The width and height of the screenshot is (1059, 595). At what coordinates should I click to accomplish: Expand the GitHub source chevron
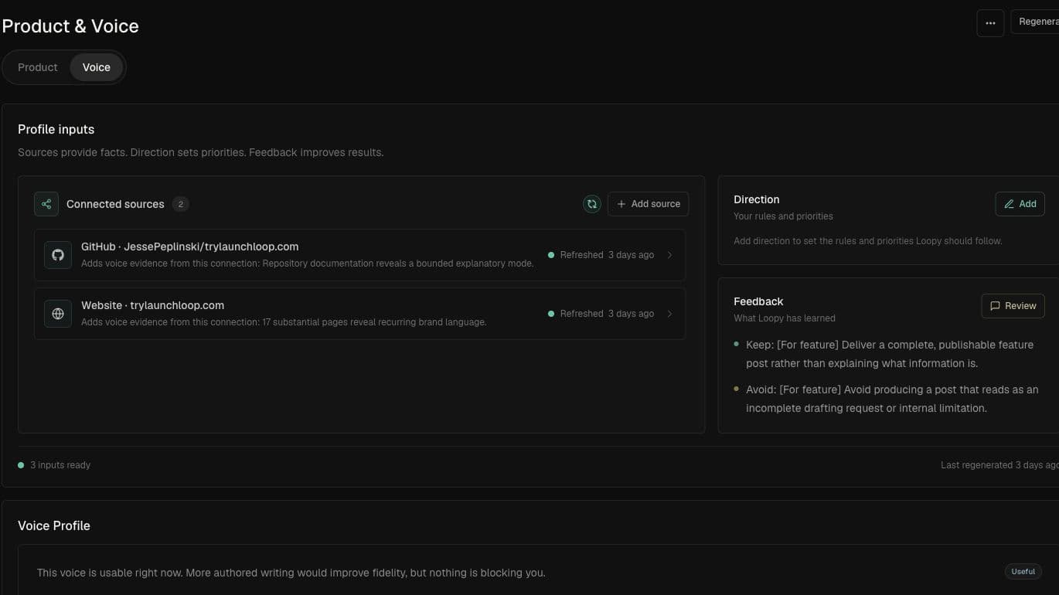pyautogui.click(x=669, y=255)
